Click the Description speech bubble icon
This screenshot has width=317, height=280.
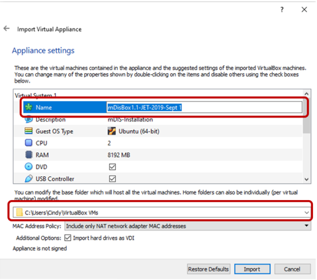click(28, 120)
